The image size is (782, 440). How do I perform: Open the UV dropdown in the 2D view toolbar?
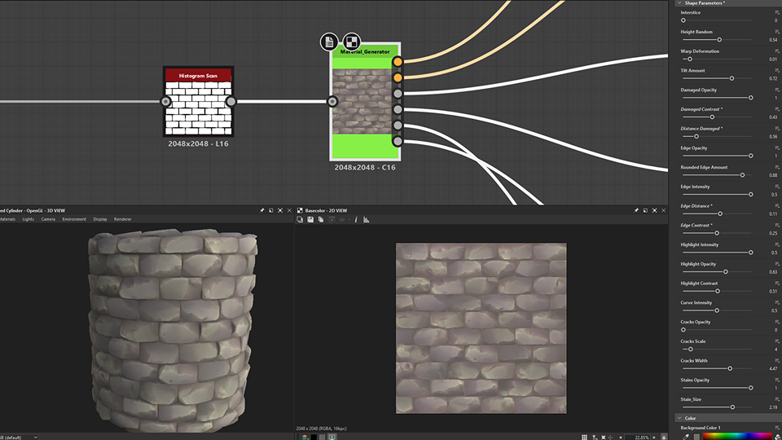pos(343,219)
